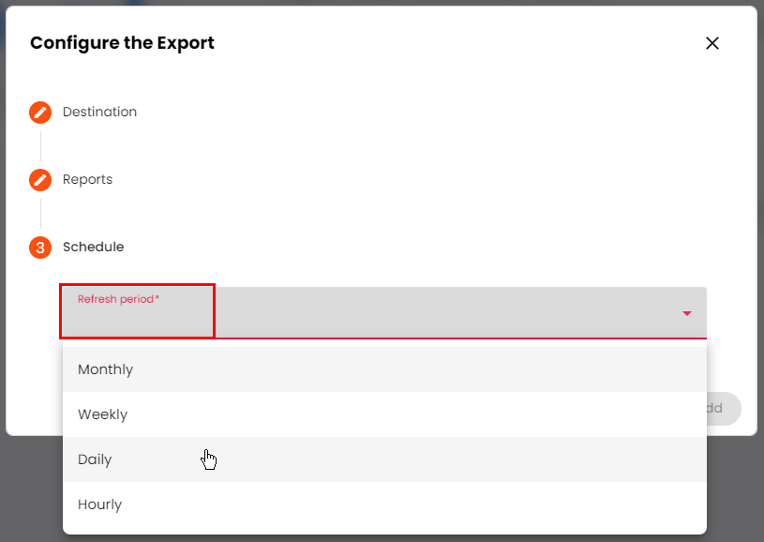Viewport: 764px width, 542px height.
Task: Click the connector line between Destination and Reports
Action: click(x=40, y=146)
